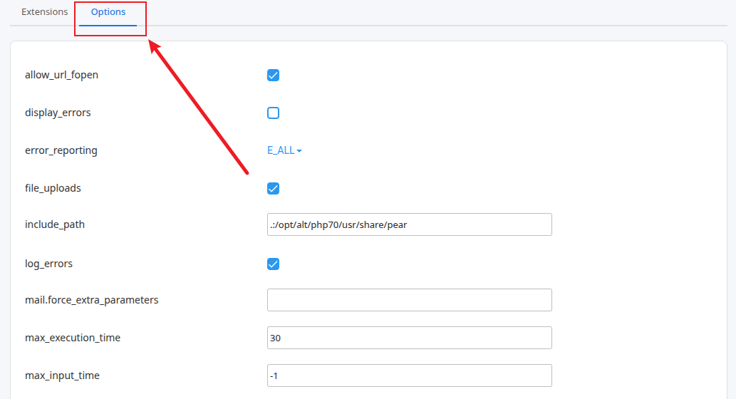Click the error_reporting option label
This screenshot has width=736, height=399.
click(x=61, y=150)
